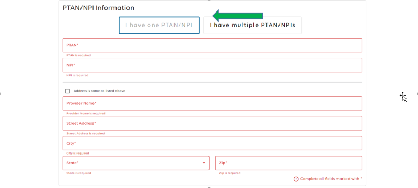Click the green arrow pointing left
Viewport: 418px width, 188px height.
(238, 16)
